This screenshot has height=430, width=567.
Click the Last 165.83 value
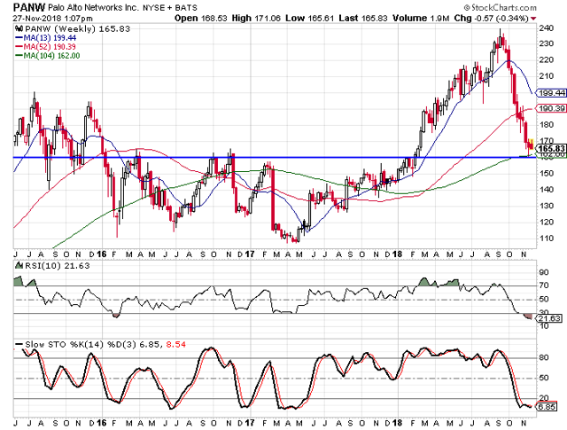(x=363, y=18)
